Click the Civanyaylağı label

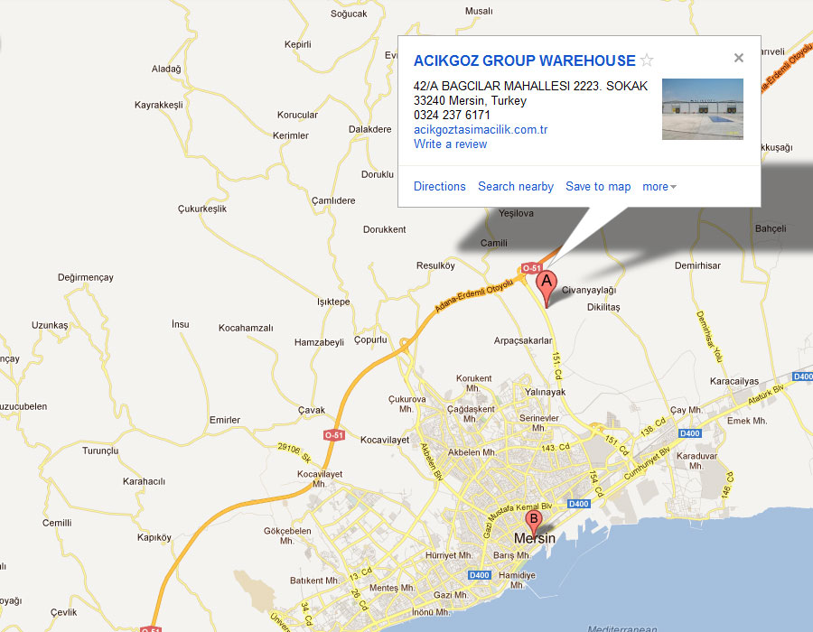588,290
